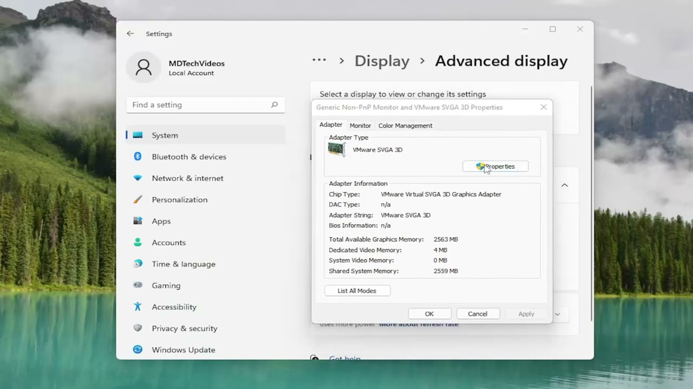Click the Windows Update sync icon

coord(138,350)
